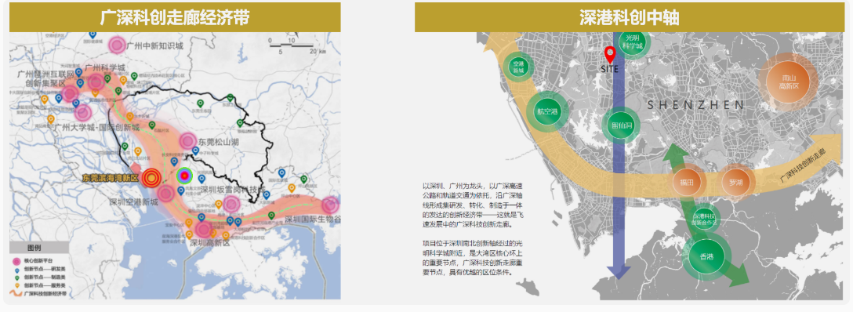Select the 南山高新区 orange circle
The height and width of the screenshot is (312, 853).
click(788, 82)
